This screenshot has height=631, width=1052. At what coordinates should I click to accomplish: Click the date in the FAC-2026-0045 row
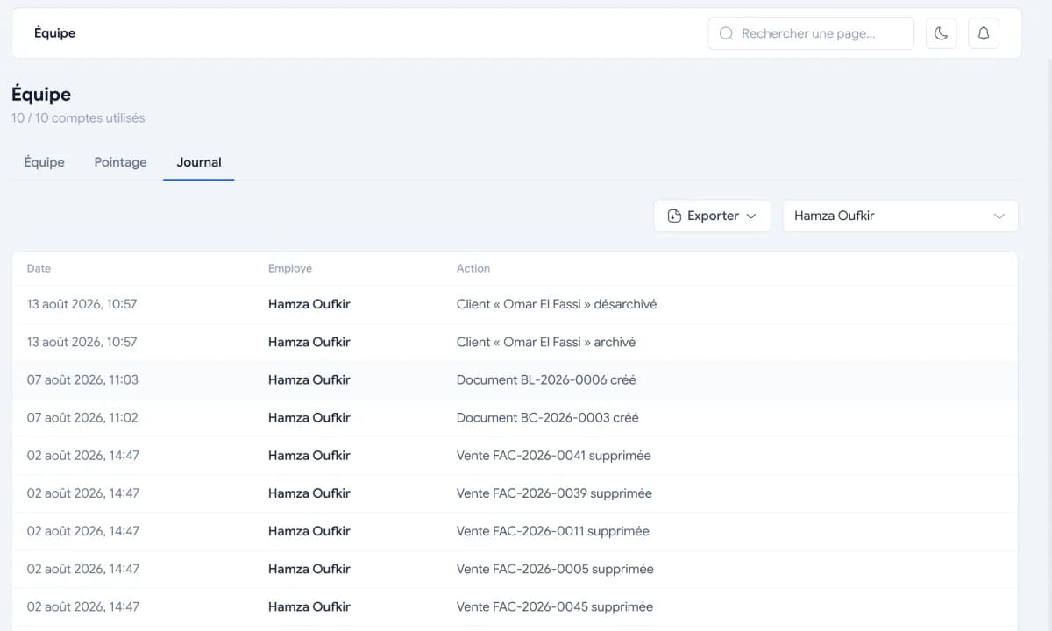click(83, 606)
